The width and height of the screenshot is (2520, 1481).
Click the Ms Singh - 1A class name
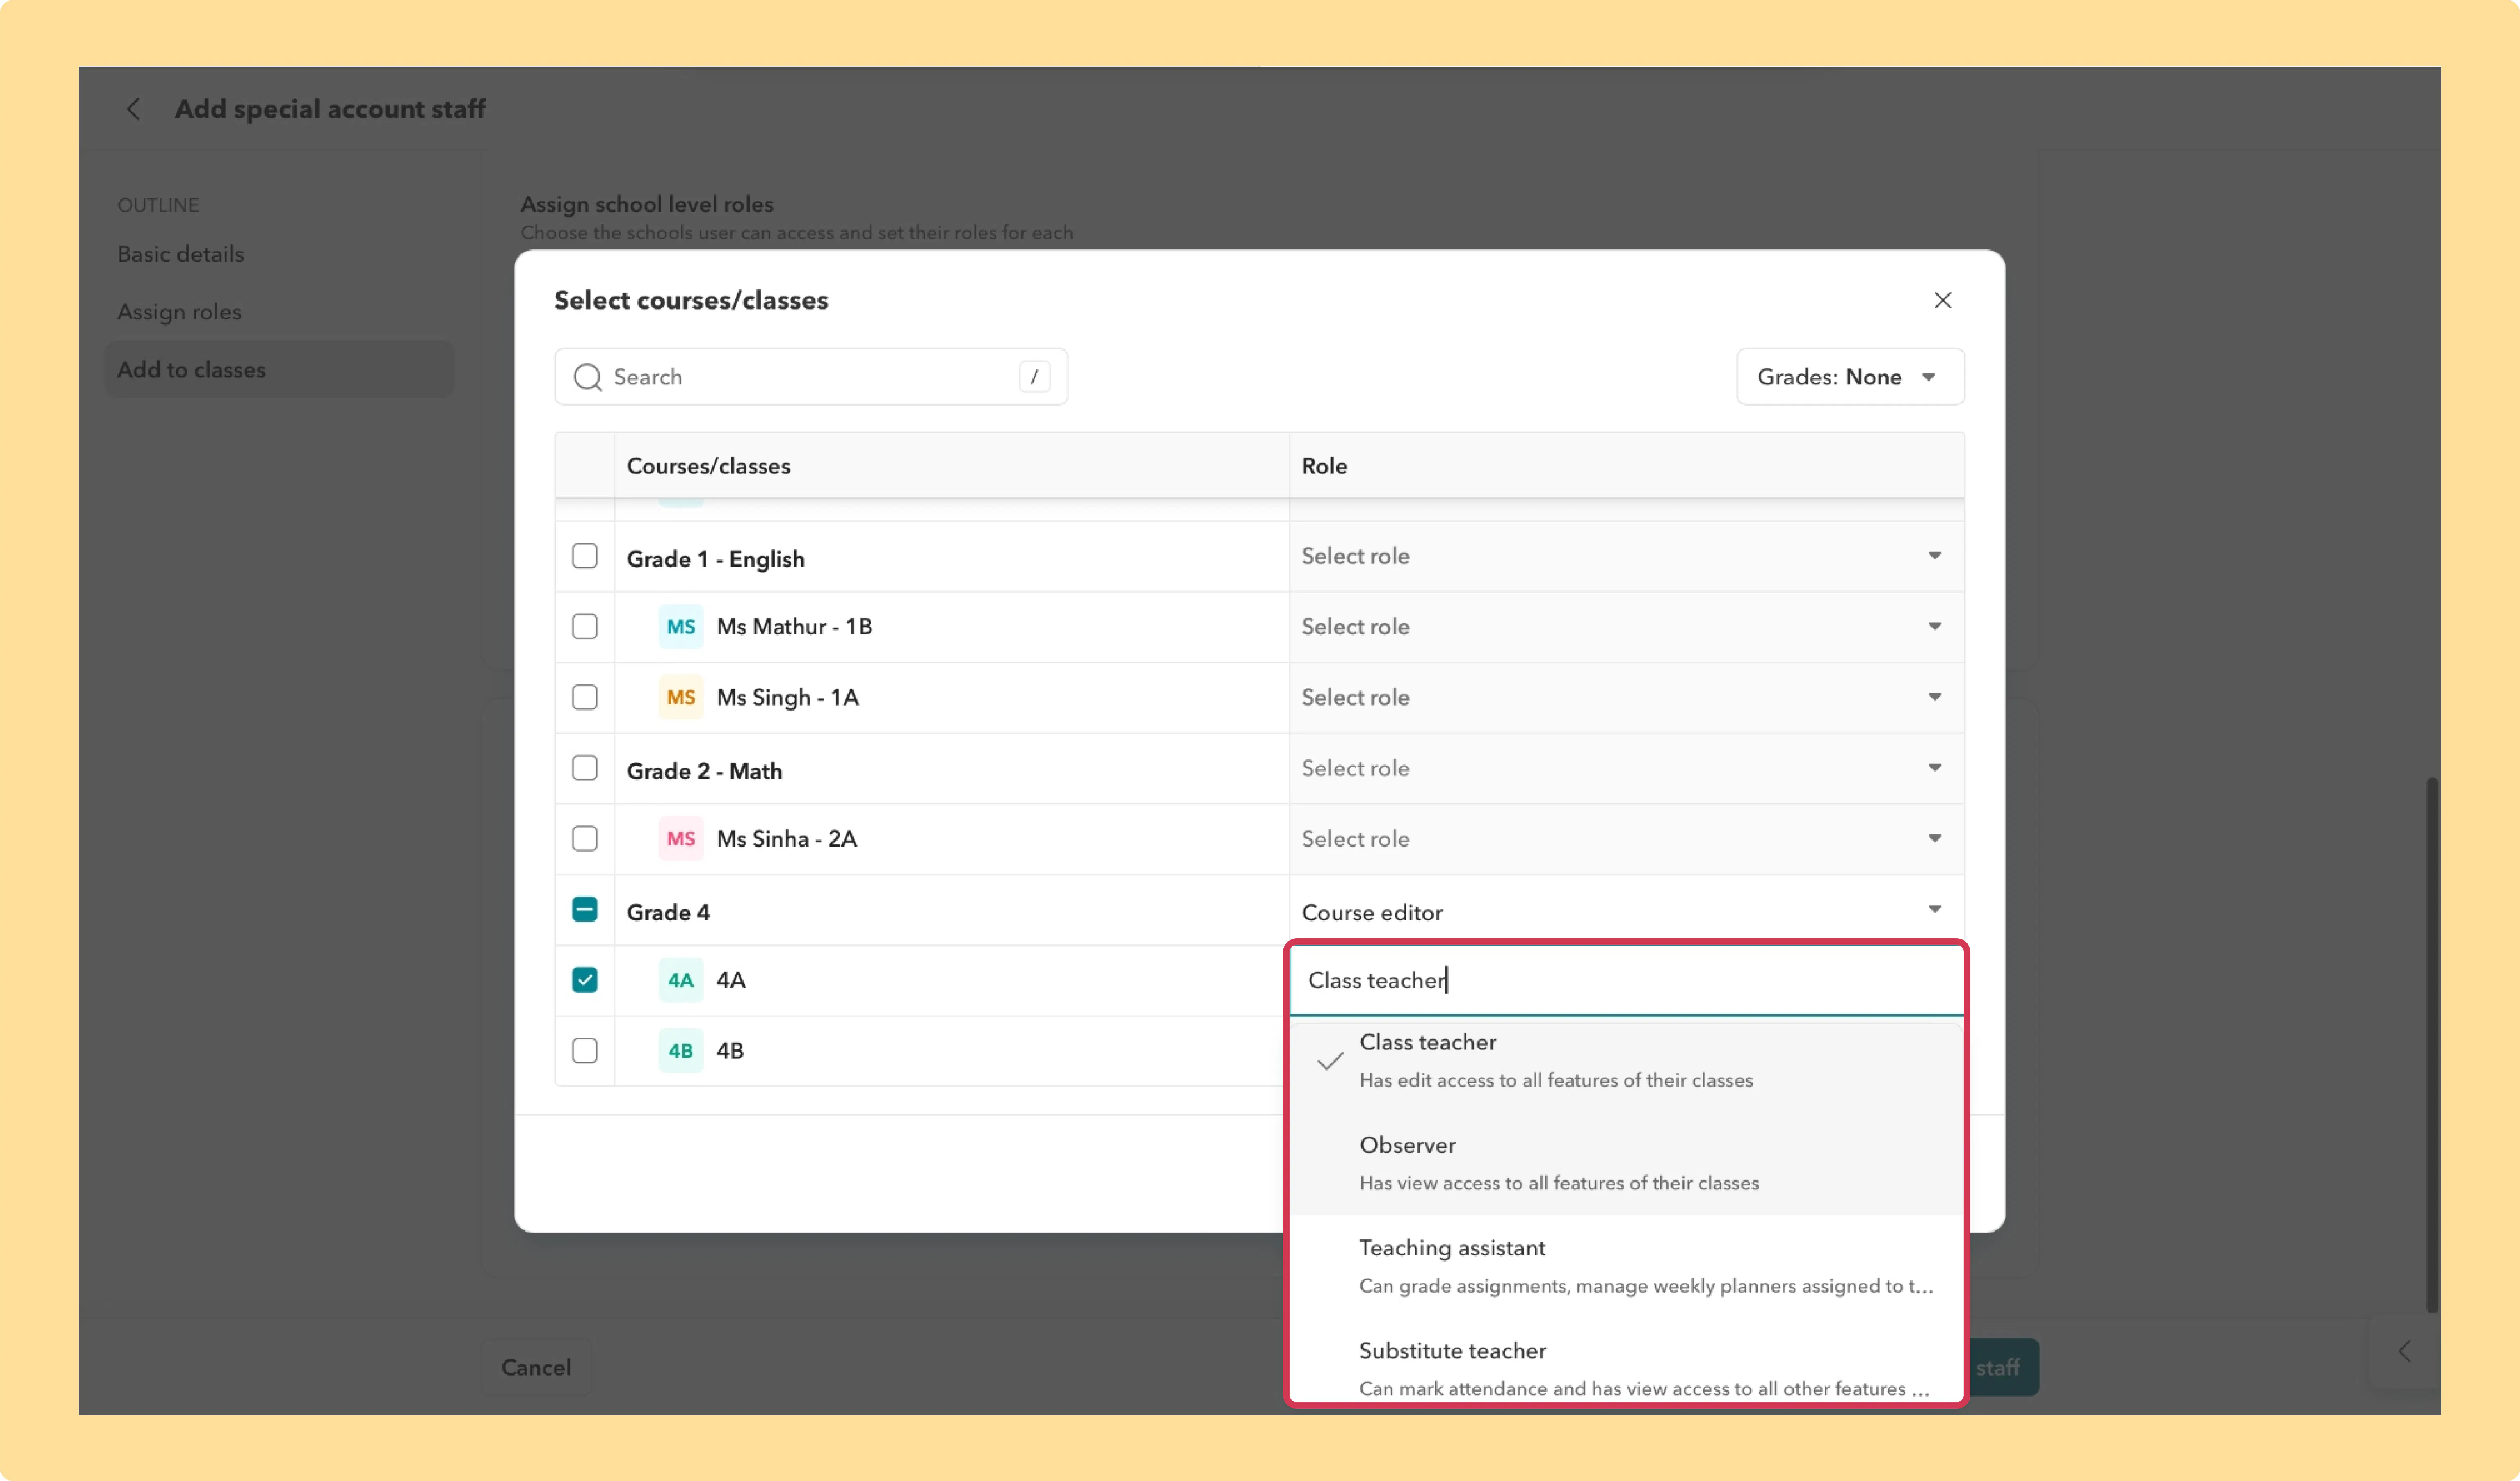click(x=787, y=697)
